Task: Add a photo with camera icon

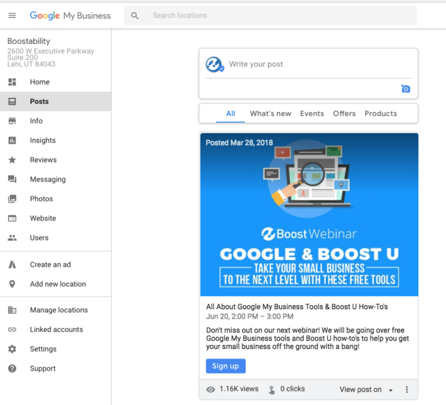Action: 406,88
